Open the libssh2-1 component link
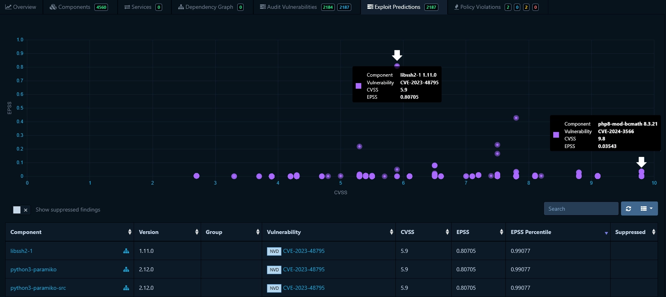The image size is (666, 297). [x=21, y=251]
